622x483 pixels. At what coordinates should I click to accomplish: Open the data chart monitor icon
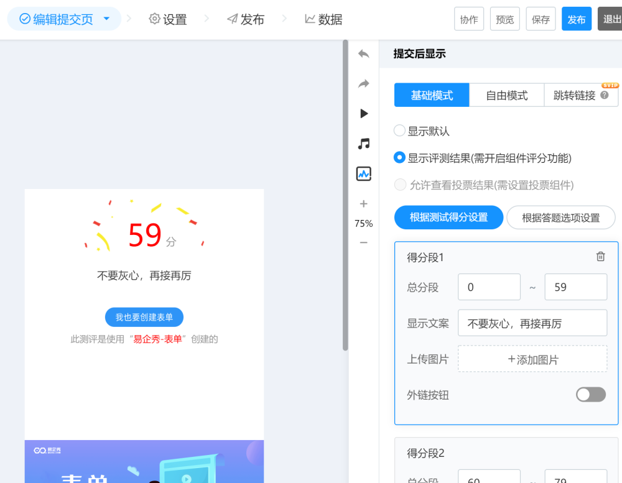pos(364,174)
